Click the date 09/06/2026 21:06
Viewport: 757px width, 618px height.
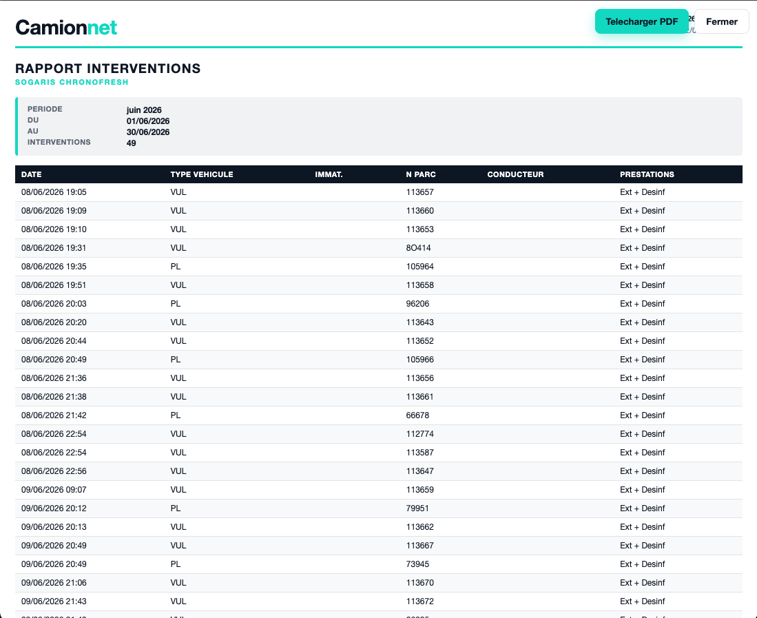[54, 583]
